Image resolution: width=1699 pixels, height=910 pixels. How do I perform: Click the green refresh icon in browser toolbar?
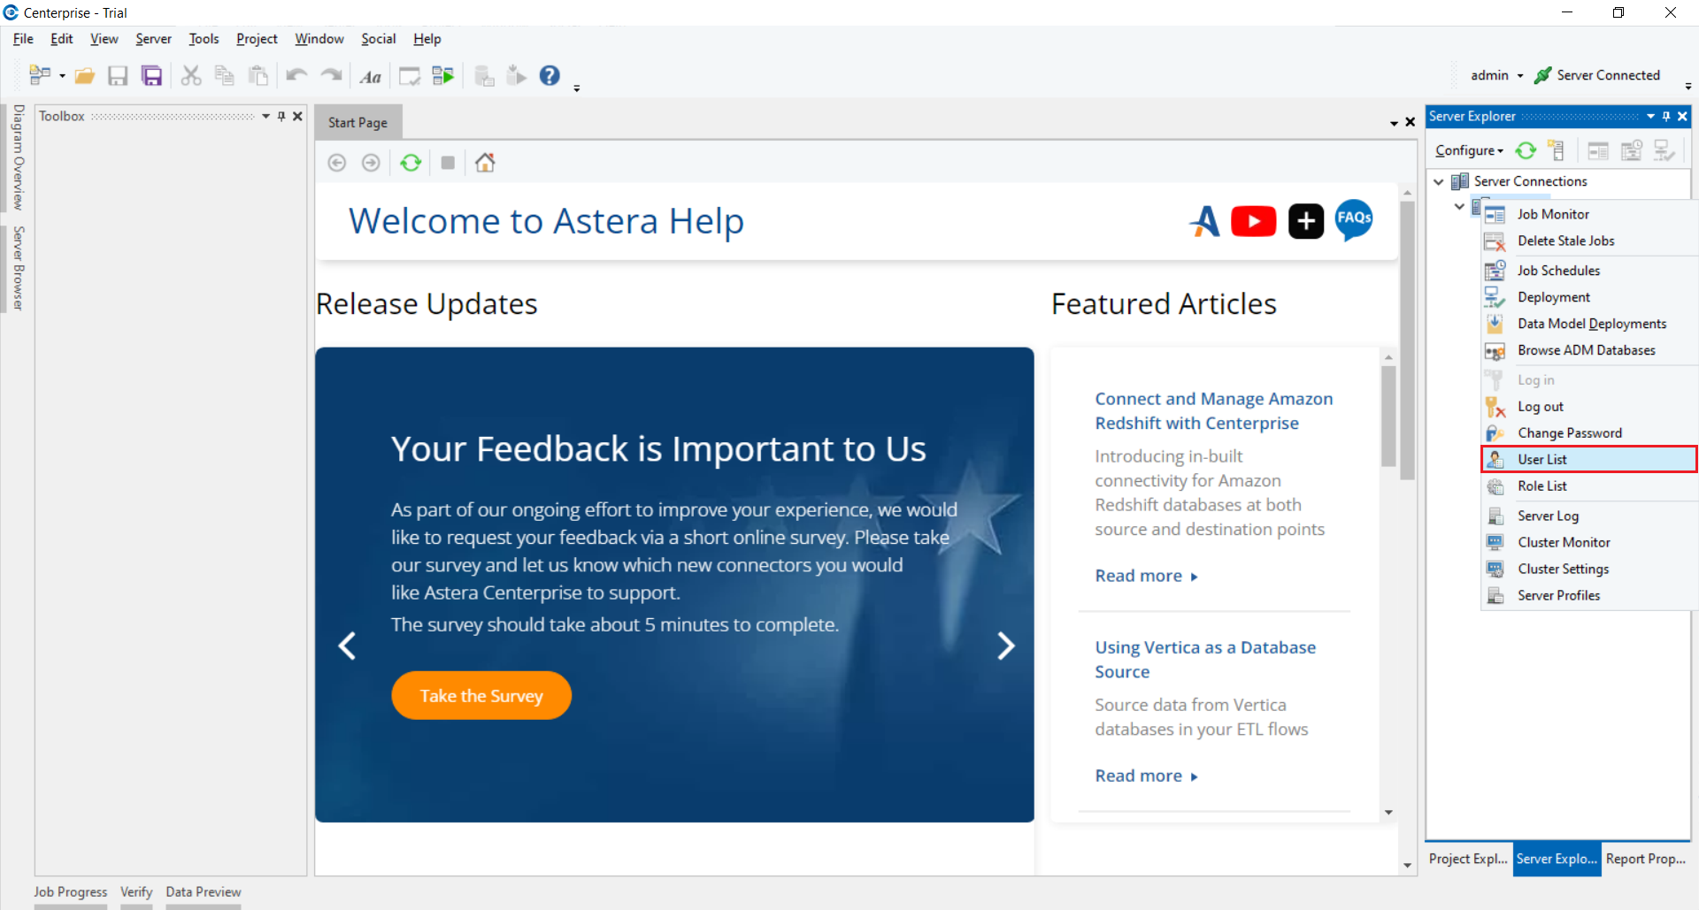point(411,163)
